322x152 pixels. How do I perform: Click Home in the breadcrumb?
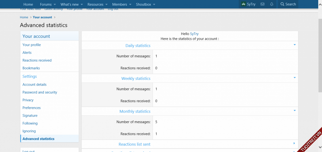(x=24, y=17)
